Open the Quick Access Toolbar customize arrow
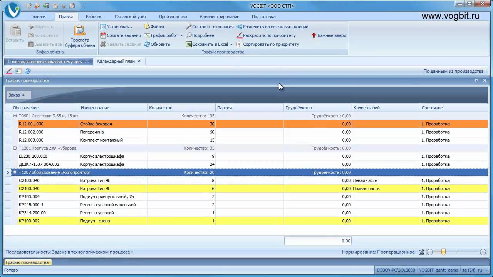 (85, 6)
